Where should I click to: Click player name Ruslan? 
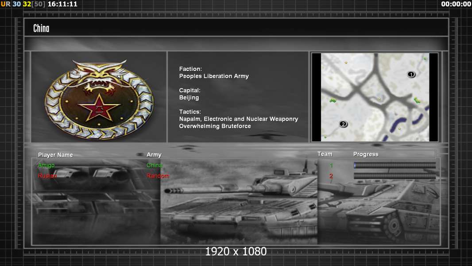coord(47,176)
